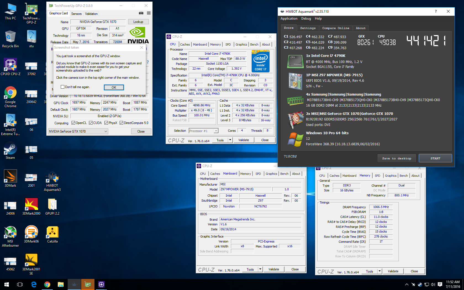
Task: Open the TechPowerUp GPU-Z desktop shortcut
Action: (31, 13)
